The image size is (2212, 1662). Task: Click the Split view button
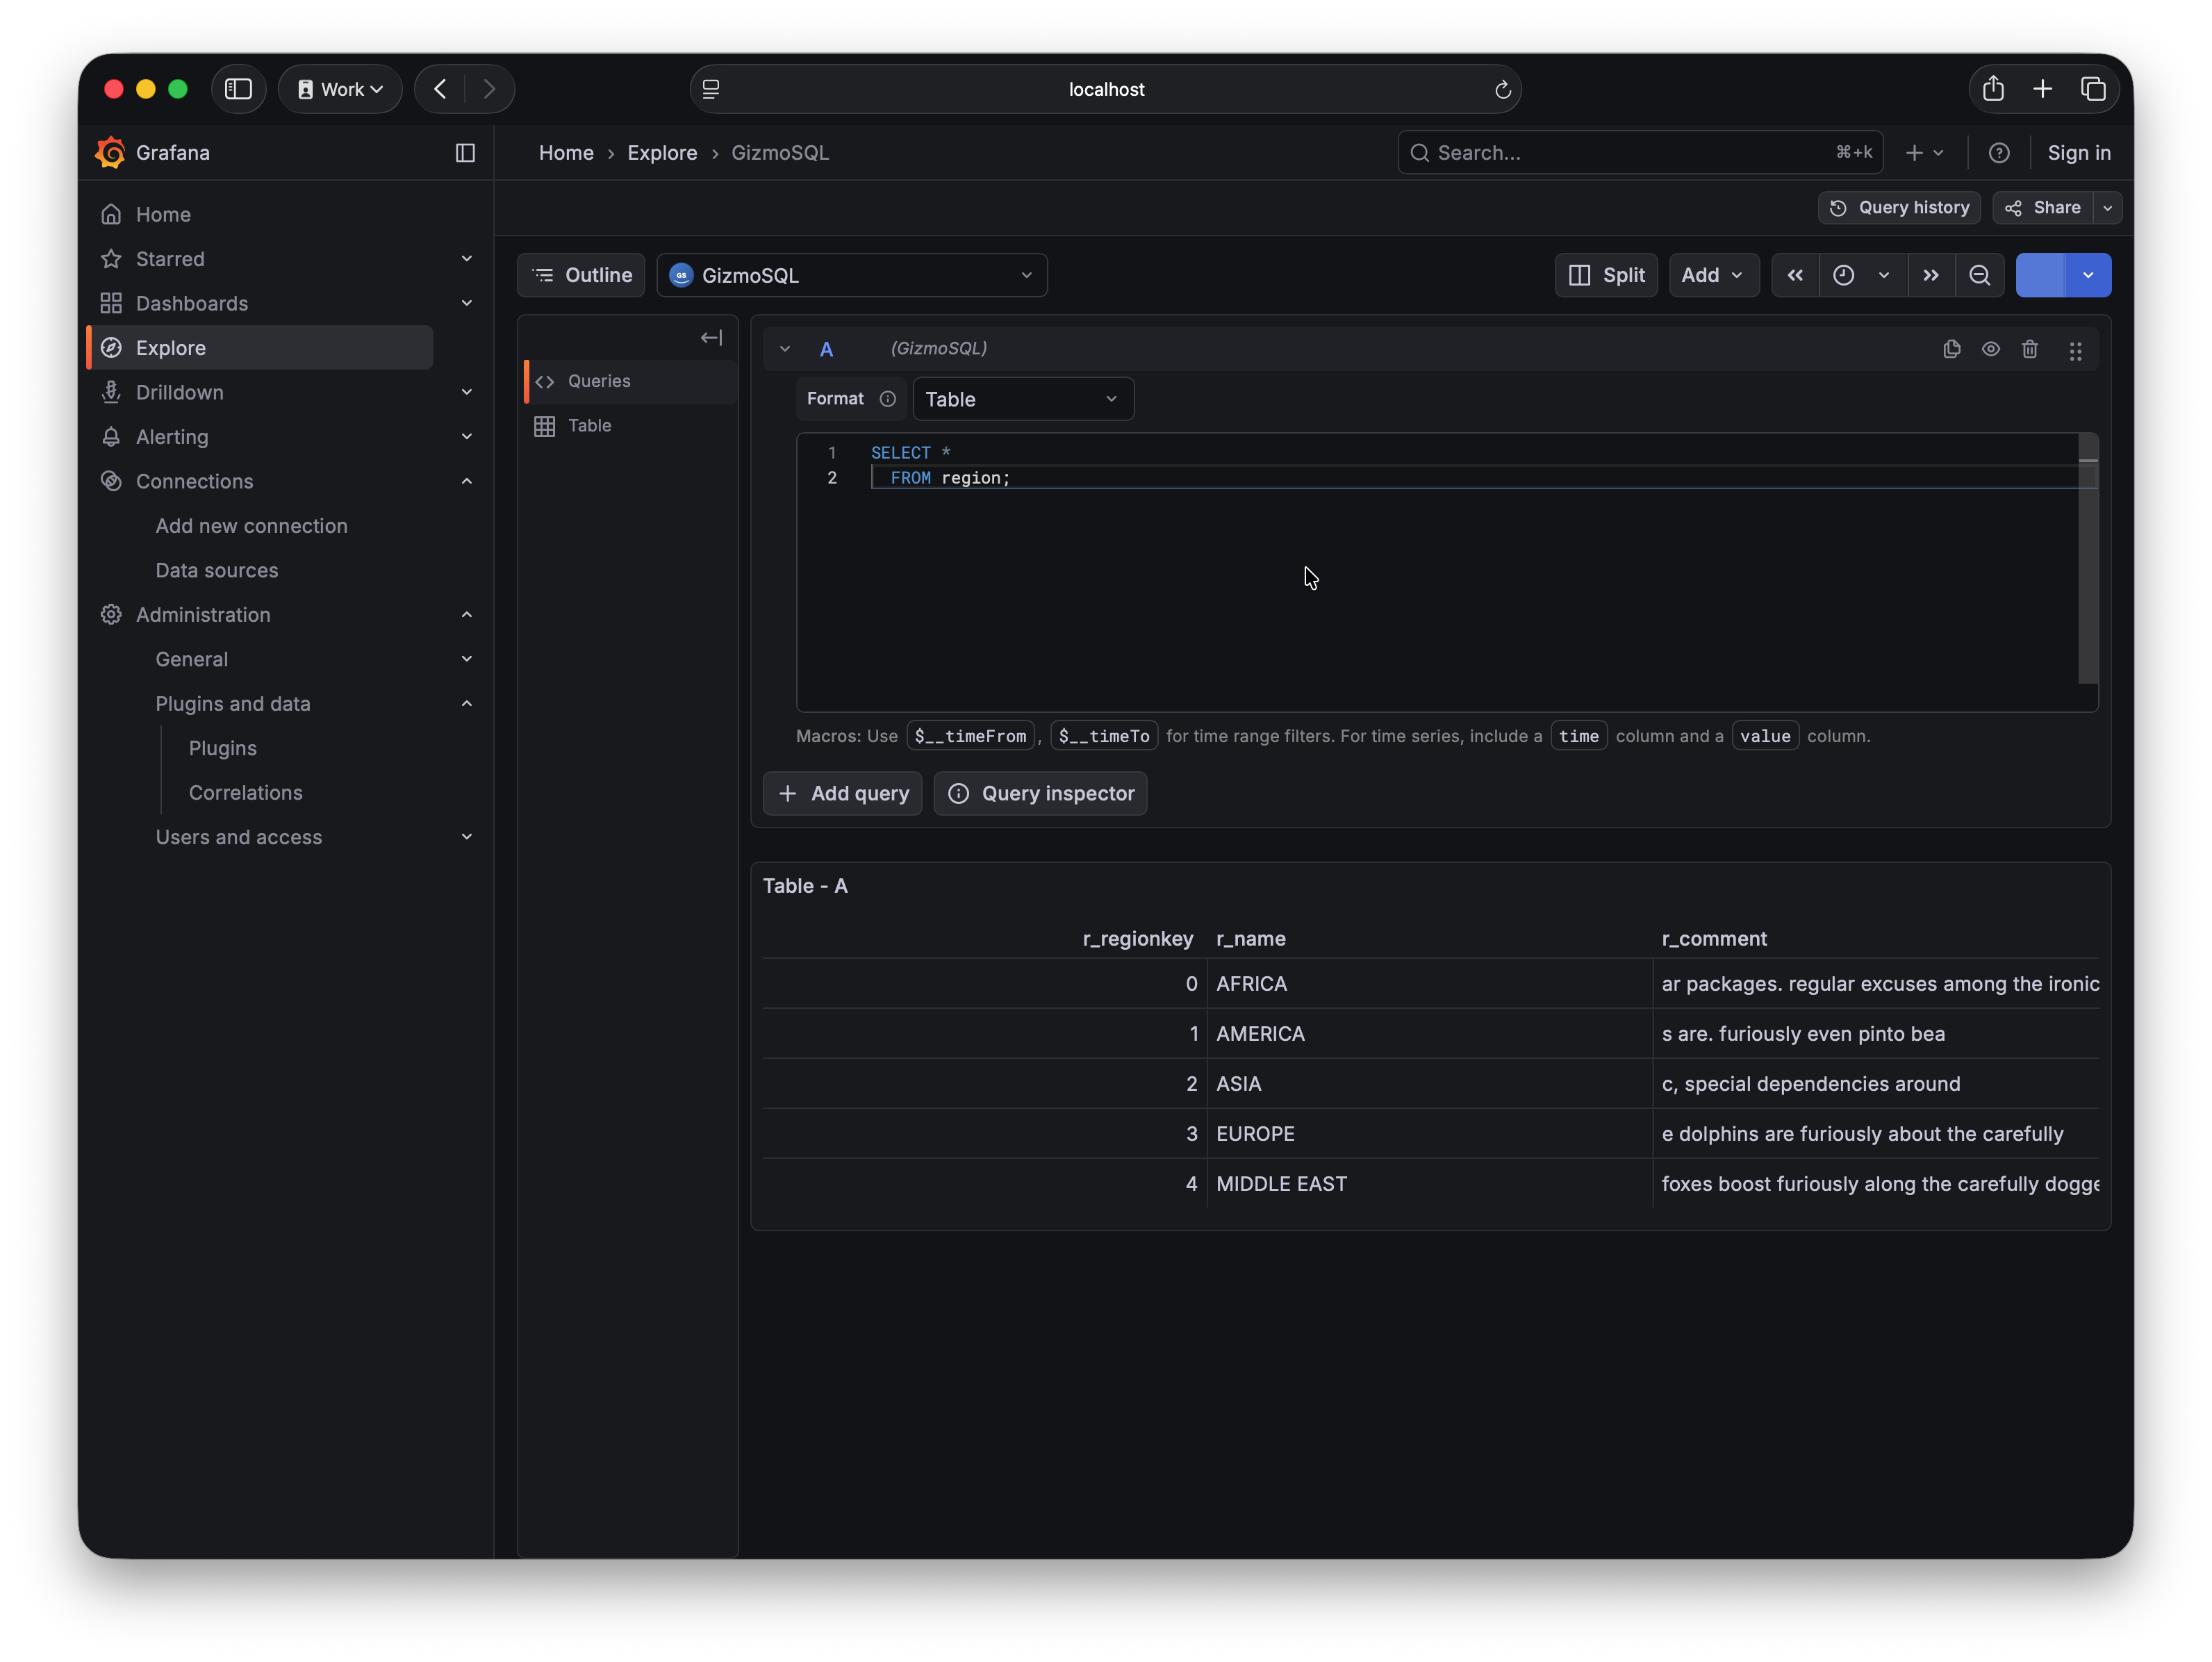[1606, 275]
